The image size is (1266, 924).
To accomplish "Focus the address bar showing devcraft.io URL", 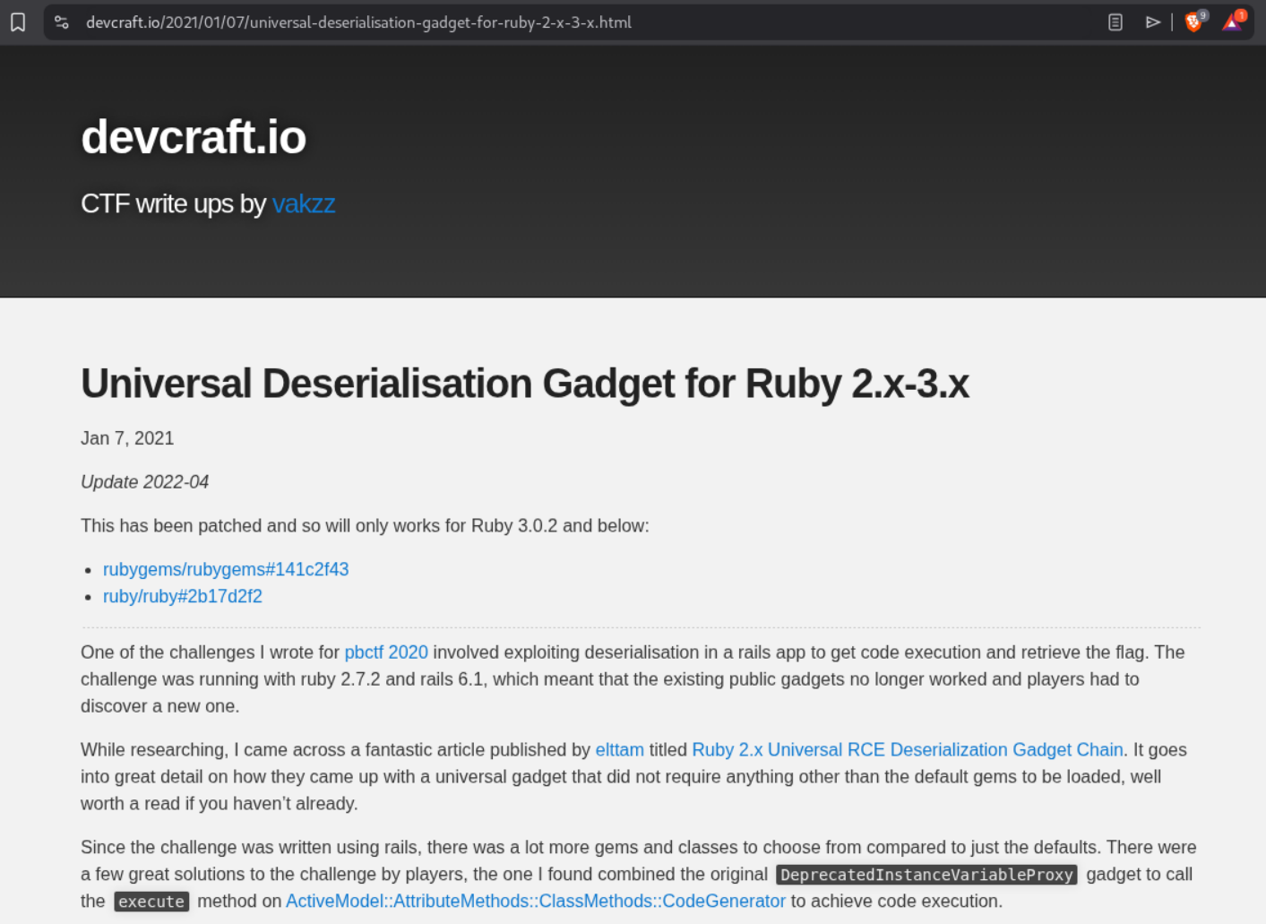I will (358, 22).
